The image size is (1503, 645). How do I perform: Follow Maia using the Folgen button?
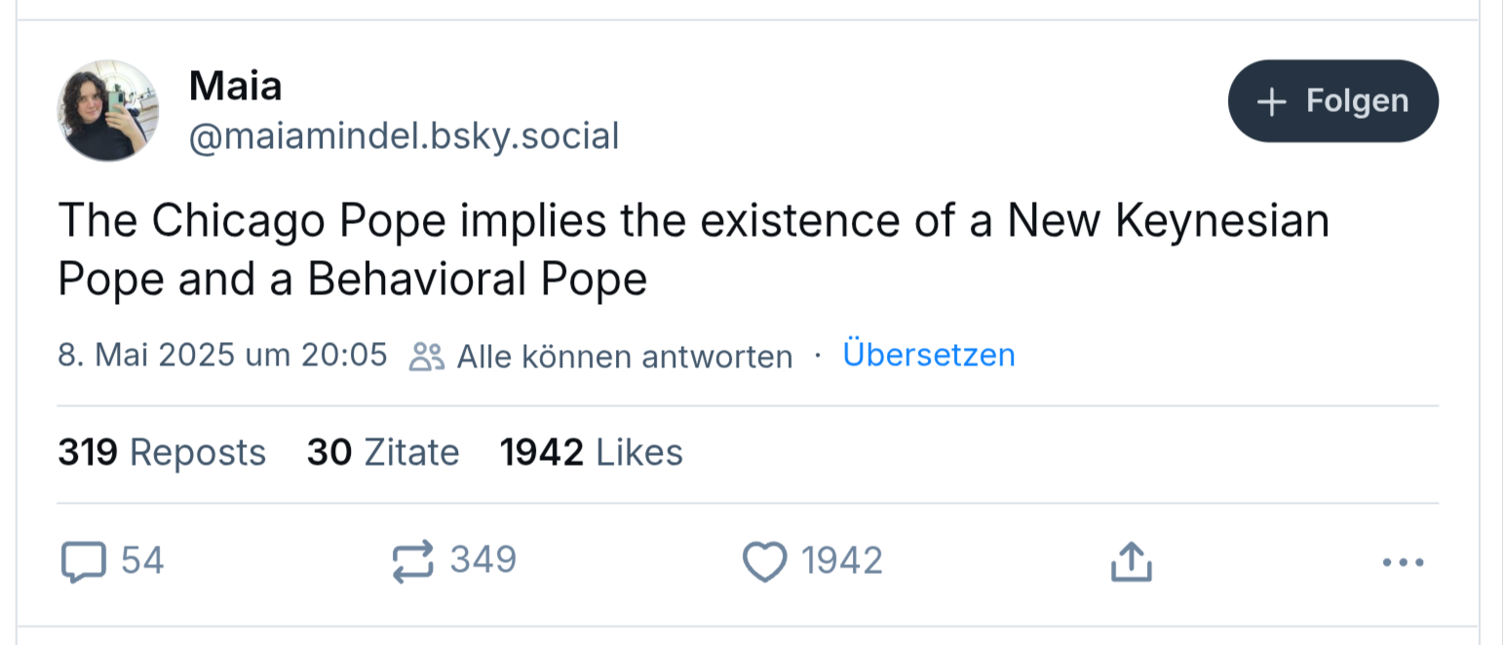coord(1332,101)
